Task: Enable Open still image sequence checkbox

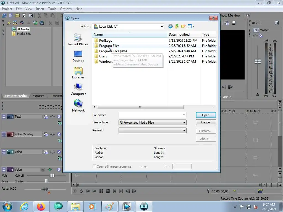Action: [x=94, y=166]
